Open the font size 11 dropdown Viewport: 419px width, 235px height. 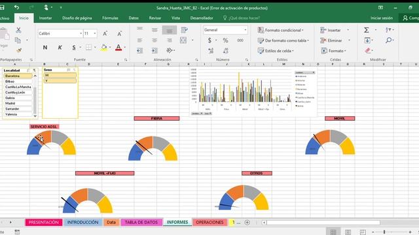[x=95, y=33]
